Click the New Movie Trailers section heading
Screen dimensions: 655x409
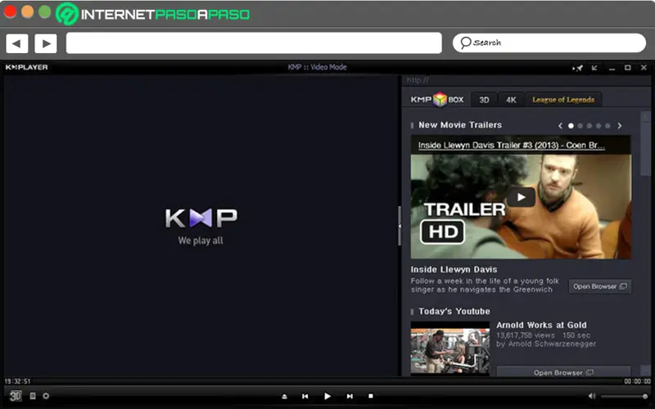click(x=460, y=125)
